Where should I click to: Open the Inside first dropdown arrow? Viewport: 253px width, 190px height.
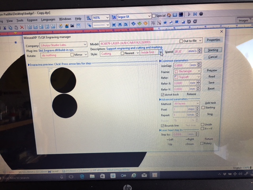[160, 52]
